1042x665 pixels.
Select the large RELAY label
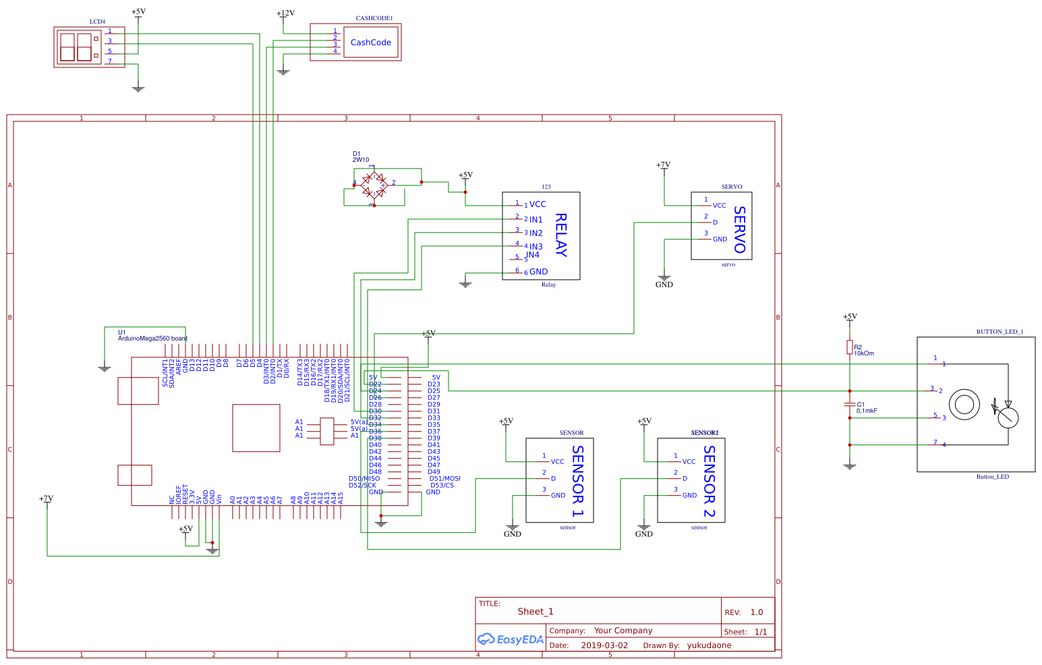coord(560,235)
